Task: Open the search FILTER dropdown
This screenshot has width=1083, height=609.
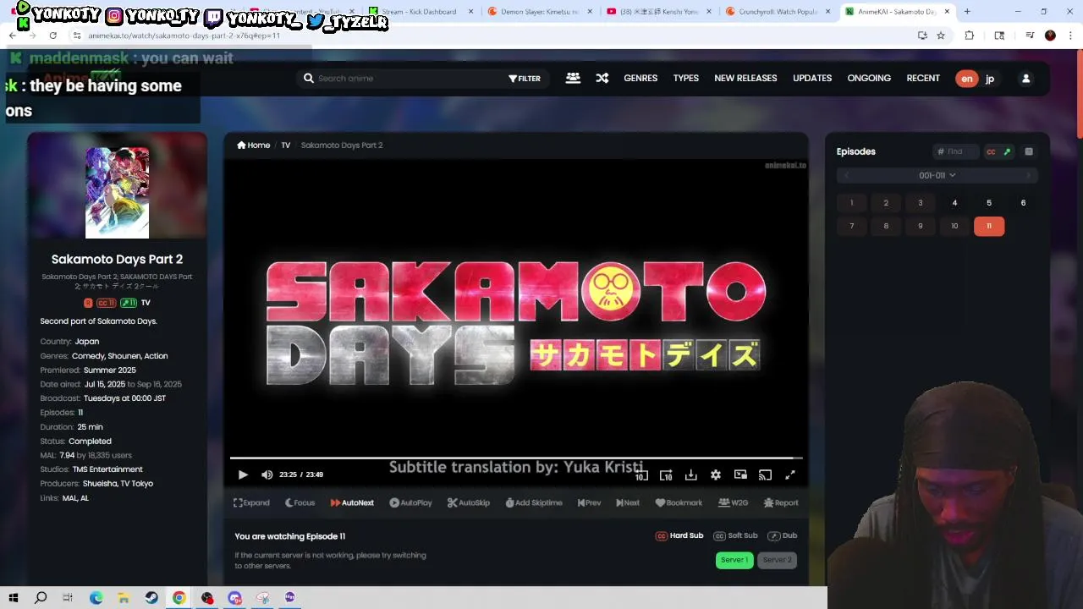Action: tap(525, 78)
